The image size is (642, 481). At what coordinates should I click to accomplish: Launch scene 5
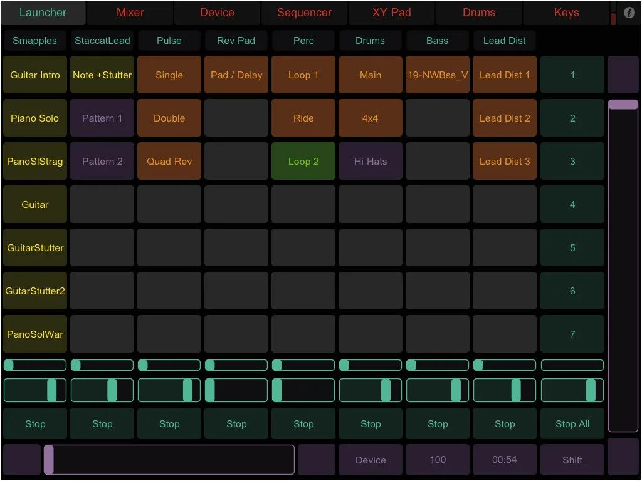coord(572,247)
